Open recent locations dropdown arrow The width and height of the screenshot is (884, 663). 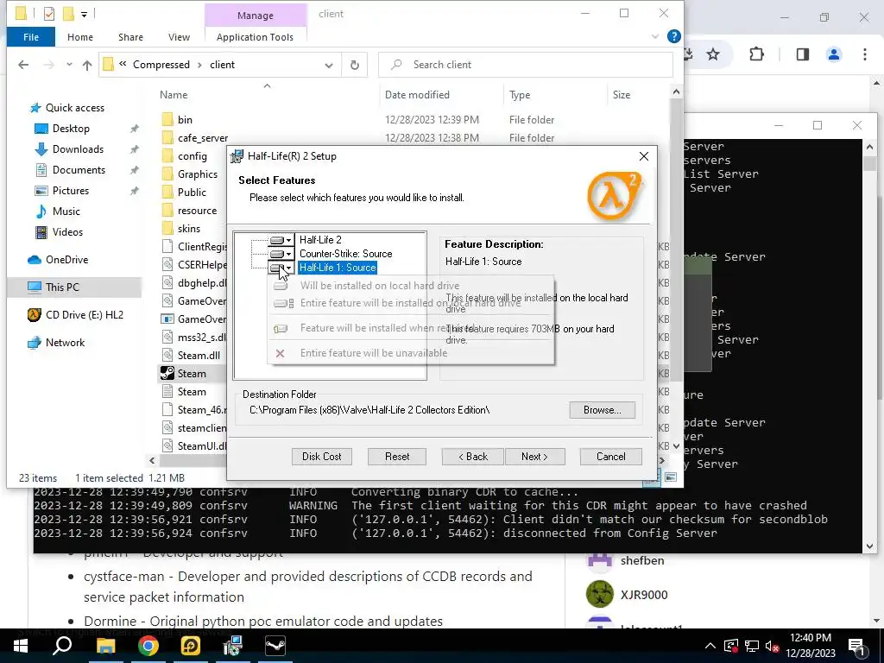click(69, 65)
